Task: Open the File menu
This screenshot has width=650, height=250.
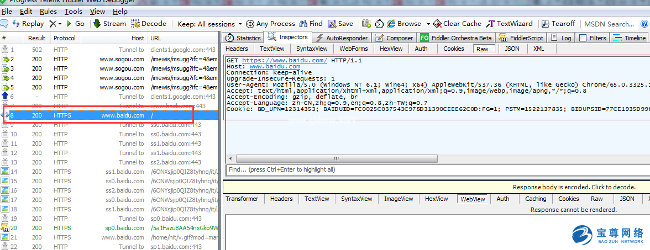Action: point(7,12)
